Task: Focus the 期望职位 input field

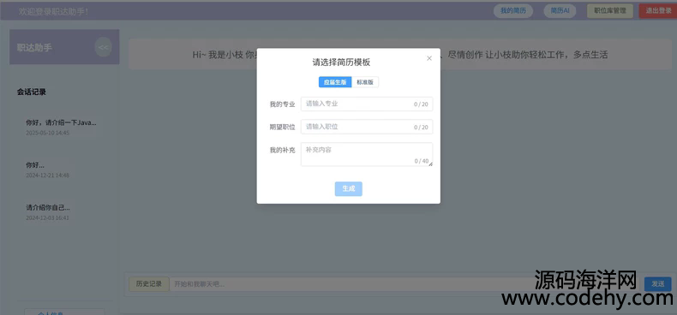Action: 367,127
